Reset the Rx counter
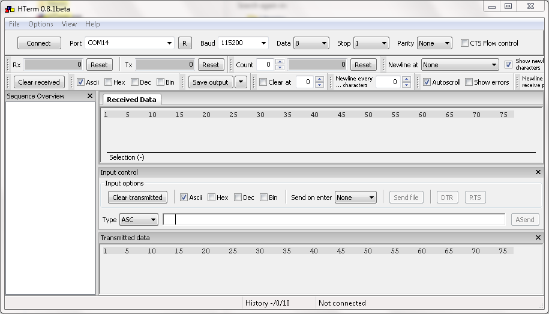 point(99,64)
